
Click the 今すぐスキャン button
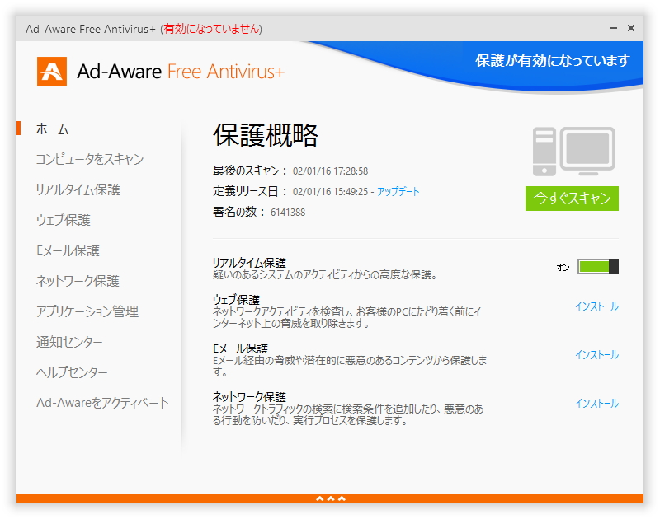tap(572, 199)
